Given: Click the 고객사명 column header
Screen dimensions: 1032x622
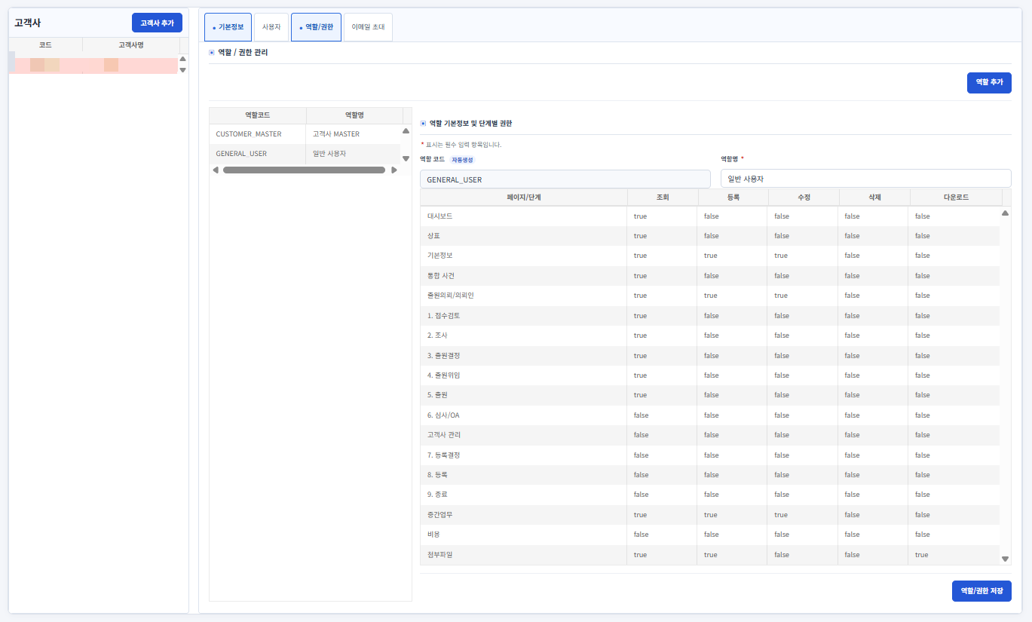Looking at the screenshot, I should click(x=130, y=45).
